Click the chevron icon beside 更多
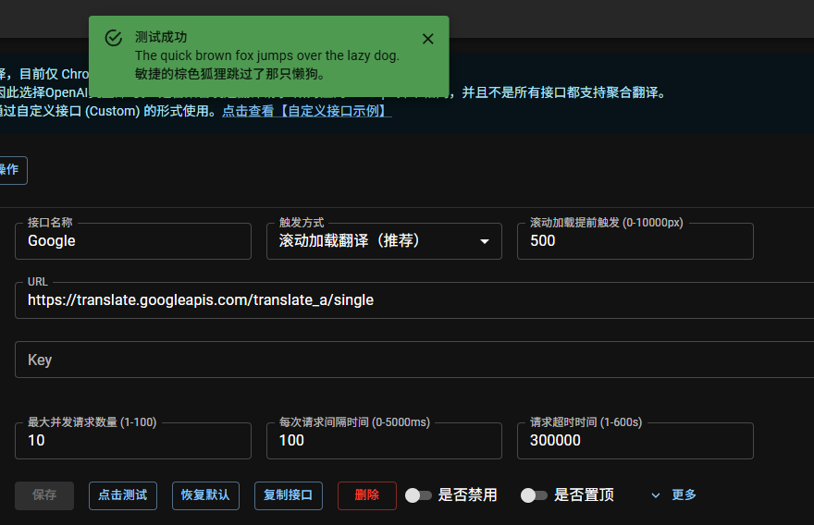Viewport: 814px width, 525px height. coord(656,495)
